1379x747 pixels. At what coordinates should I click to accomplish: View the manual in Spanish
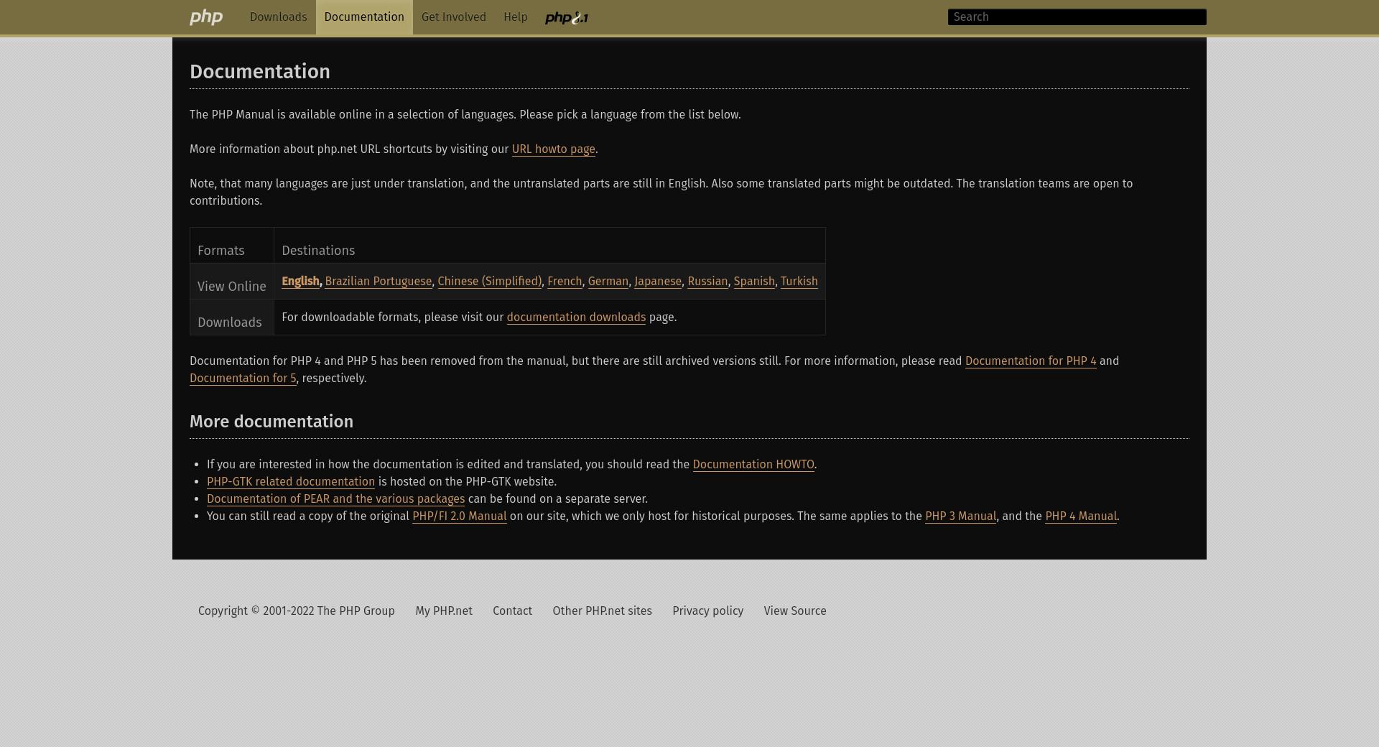pos(754,282)
